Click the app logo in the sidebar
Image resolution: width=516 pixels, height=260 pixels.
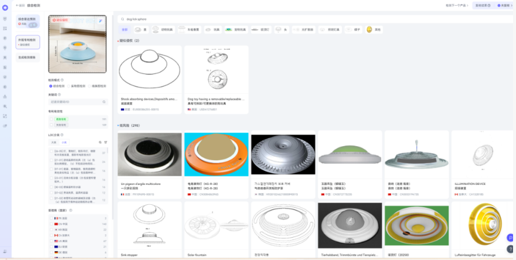point(5,8)
